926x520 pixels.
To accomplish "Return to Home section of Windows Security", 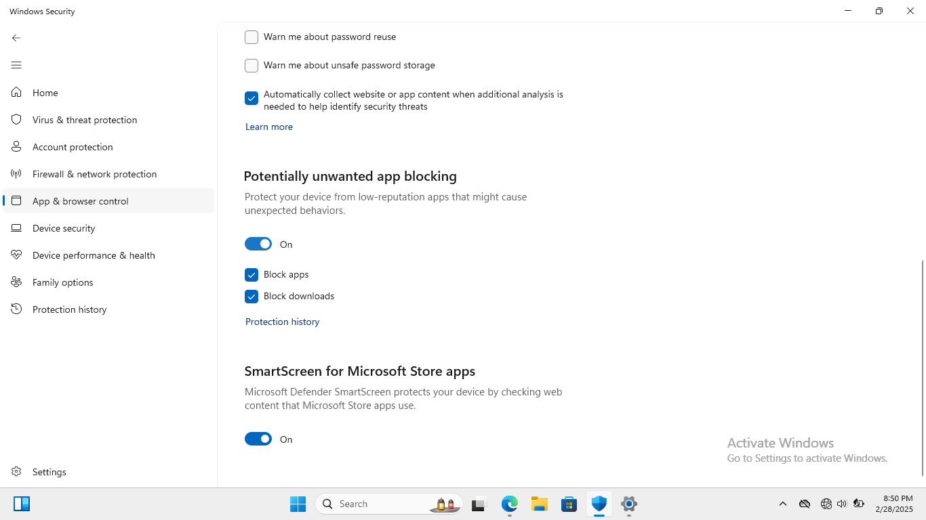I will [45, 93].
